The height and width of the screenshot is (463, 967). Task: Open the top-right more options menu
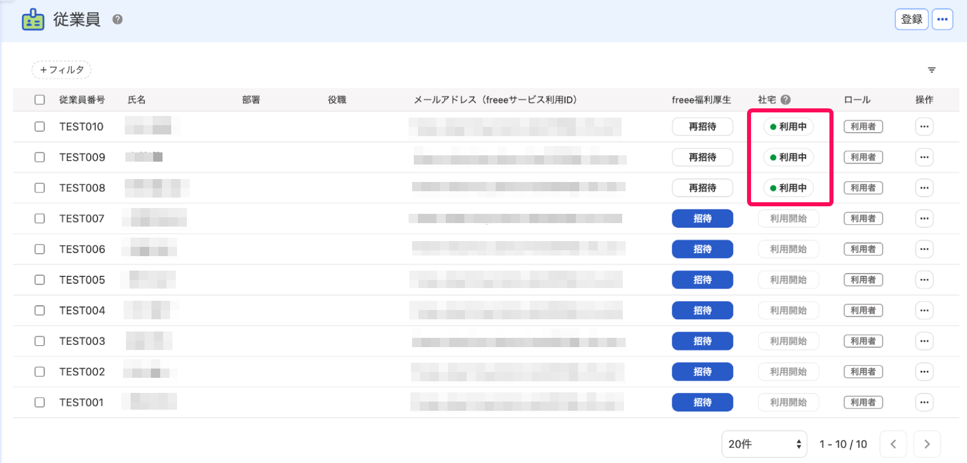pos(943,19)
